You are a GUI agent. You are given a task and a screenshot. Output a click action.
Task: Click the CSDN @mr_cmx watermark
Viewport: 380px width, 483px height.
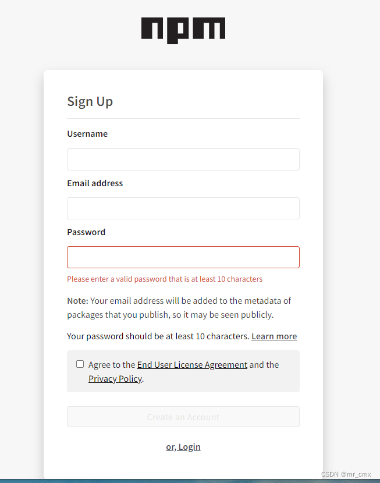(x=346, y=475)
